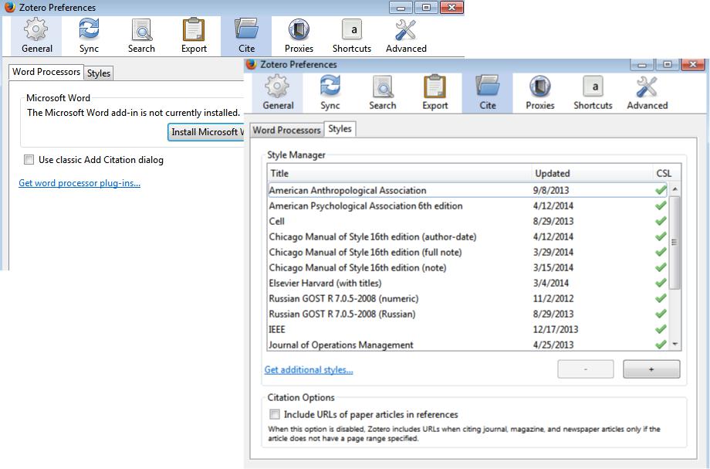Select Russian GOST R 7.0.5-2008 (numeric)
Screen dimensions: 710x469
[x=468, y=298]
